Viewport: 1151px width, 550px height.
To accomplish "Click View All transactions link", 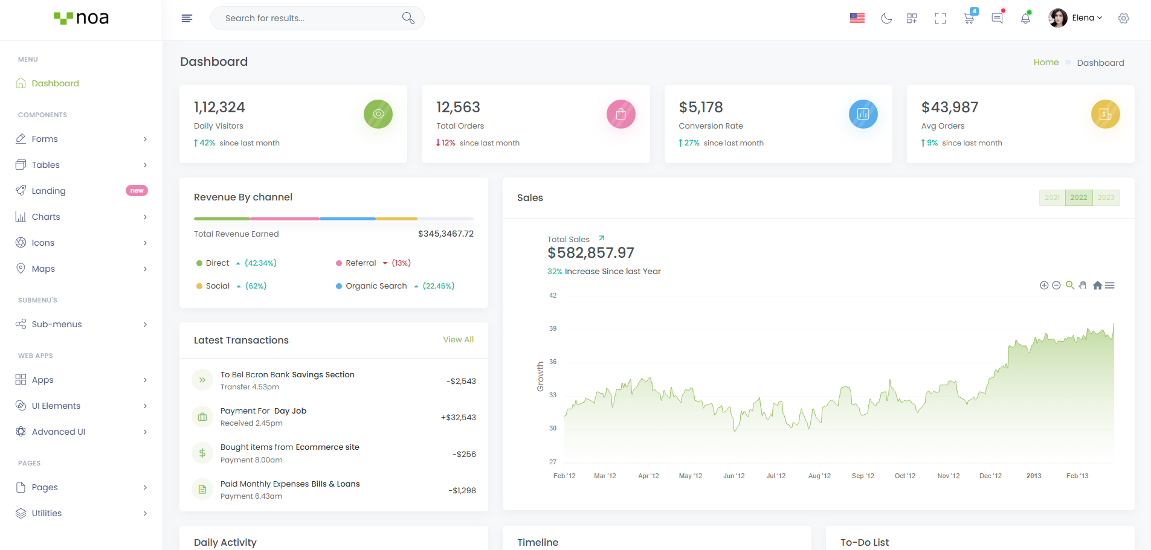I will click(x=458, y=339).
